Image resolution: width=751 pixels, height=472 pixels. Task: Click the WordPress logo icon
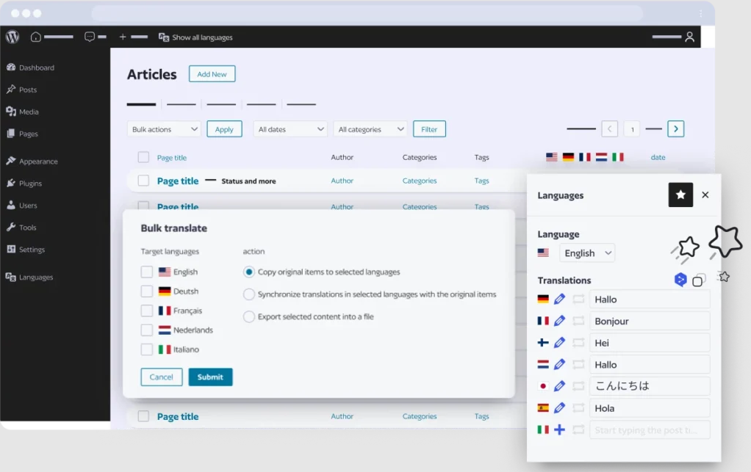pos(12,37)
